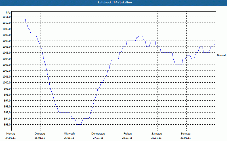Select the 994,0 axis value
The height and width of the screenshot is (141, 227).
coord(7,118)
